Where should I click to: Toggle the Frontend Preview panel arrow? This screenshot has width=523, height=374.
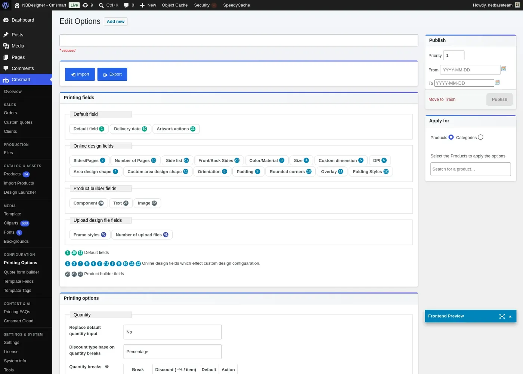click(x=510, y=316)
